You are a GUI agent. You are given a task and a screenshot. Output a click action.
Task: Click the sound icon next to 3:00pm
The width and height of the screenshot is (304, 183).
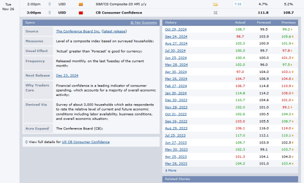click(50, 13)
